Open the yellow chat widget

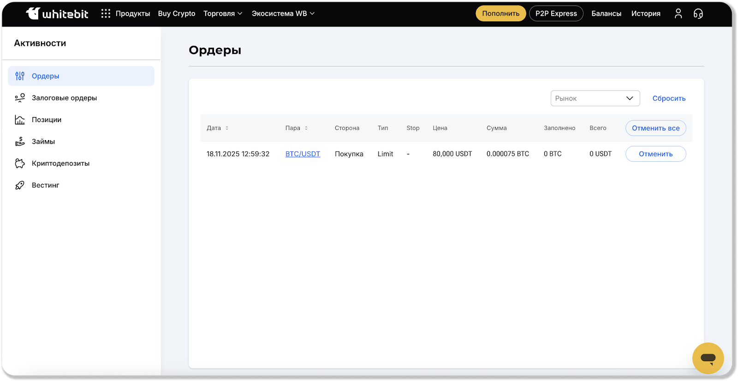point(708,358)
